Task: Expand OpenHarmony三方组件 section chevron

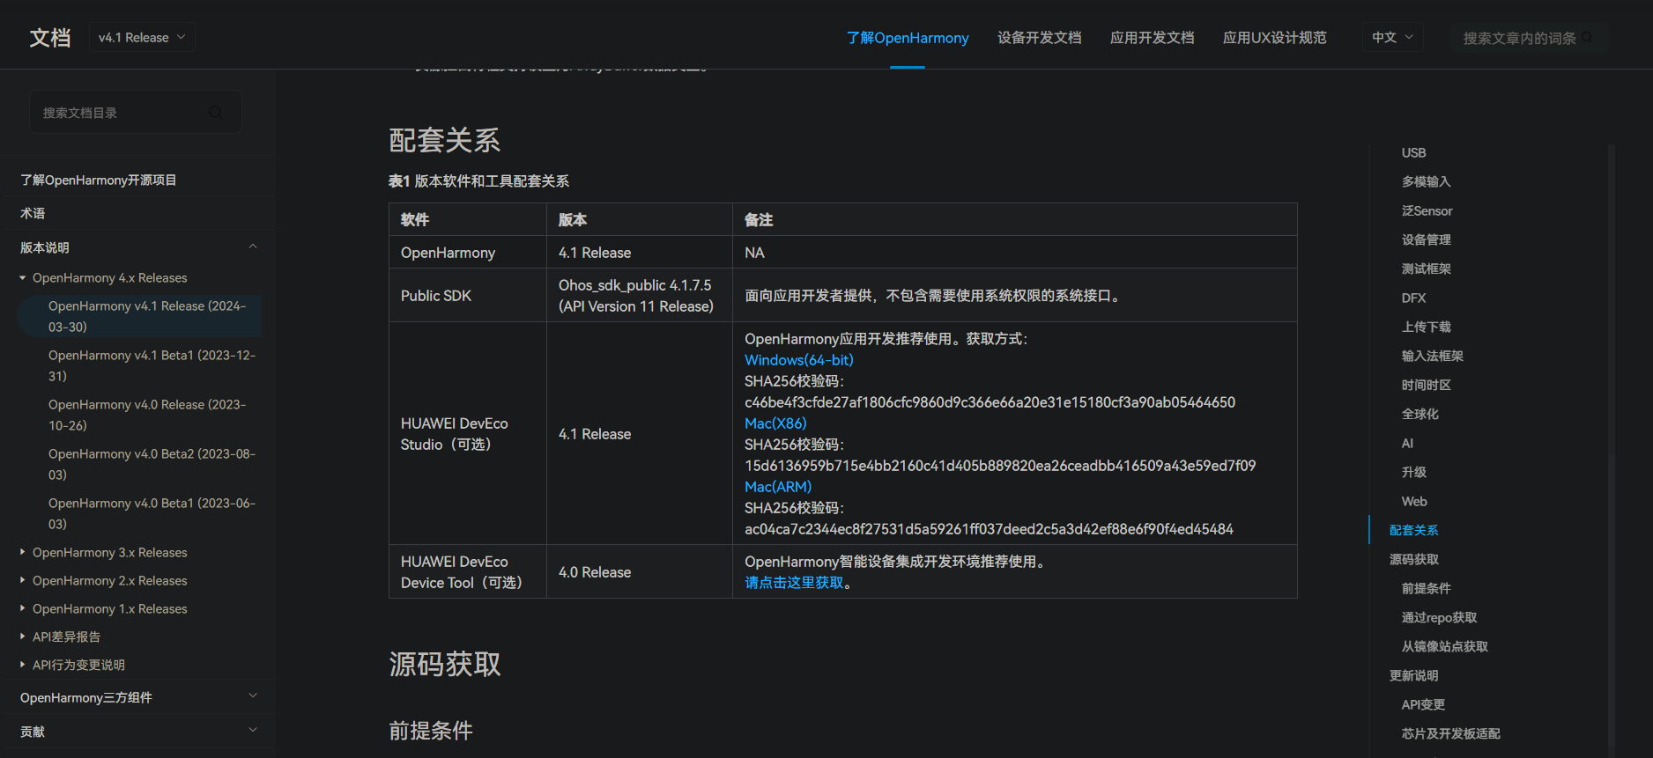Action: click(x=253, y=695)
